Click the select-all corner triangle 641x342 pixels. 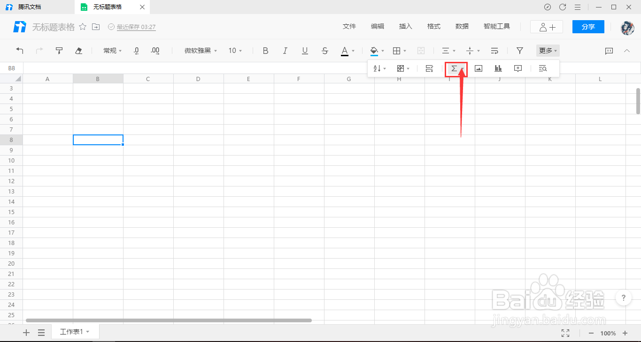18,79
